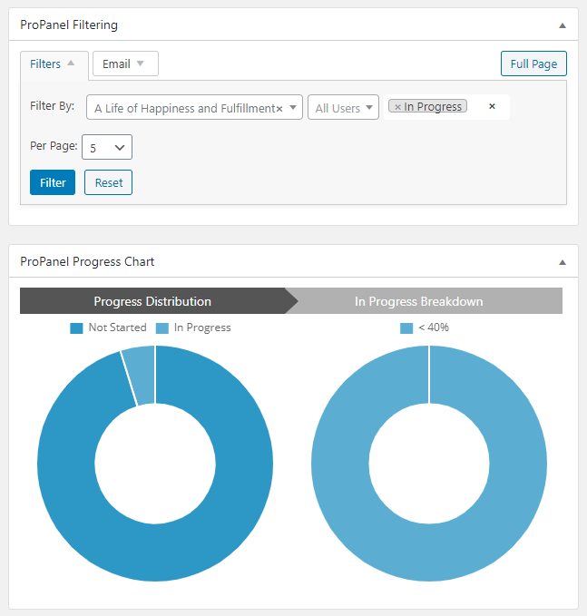Open the Email tab
Image resolution: width=587 pixels, height=616 pixels.
(124, 64)
